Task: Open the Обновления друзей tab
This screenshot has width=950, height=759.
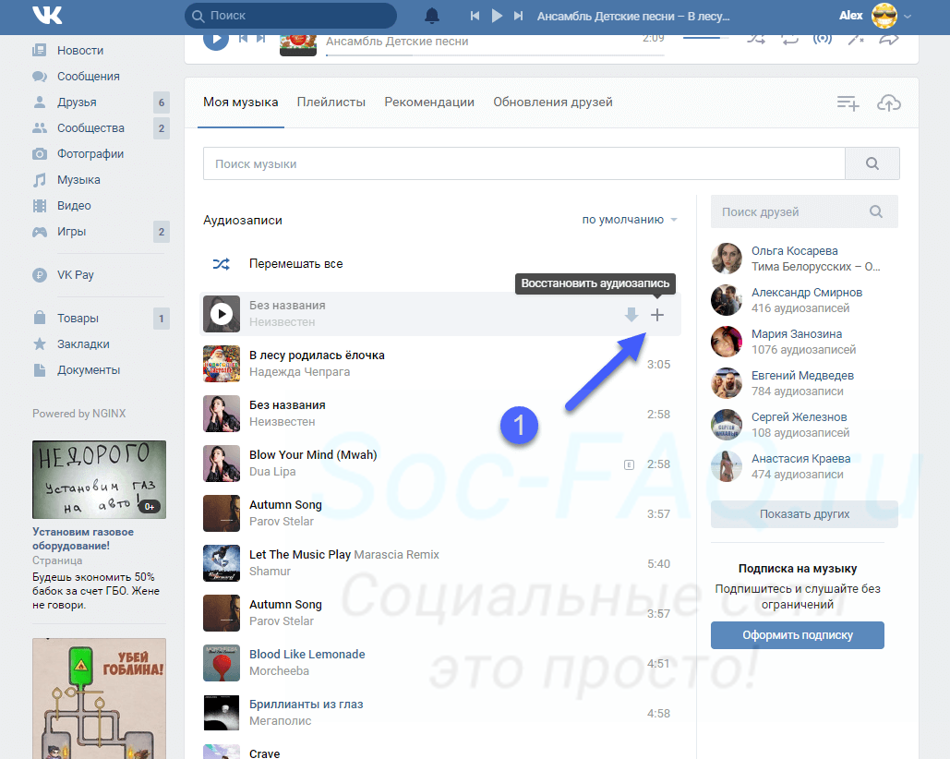Action: 552,102
